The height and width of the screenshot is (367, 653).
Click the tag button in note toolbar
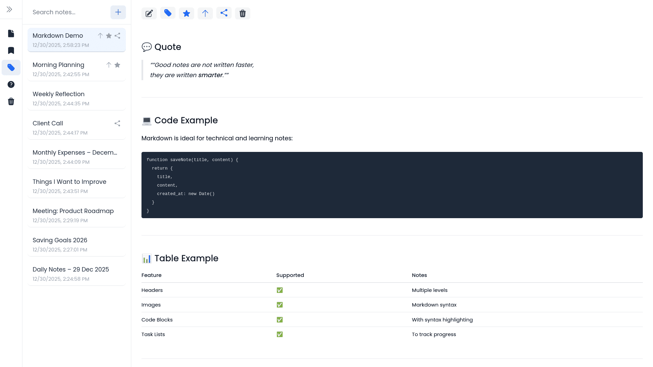pos(168,13)
